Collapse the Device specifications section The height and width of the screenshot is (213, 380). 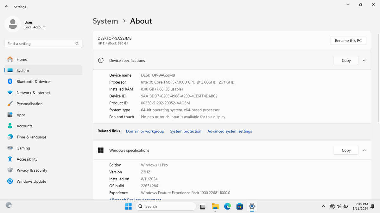[x=364, y=61]
